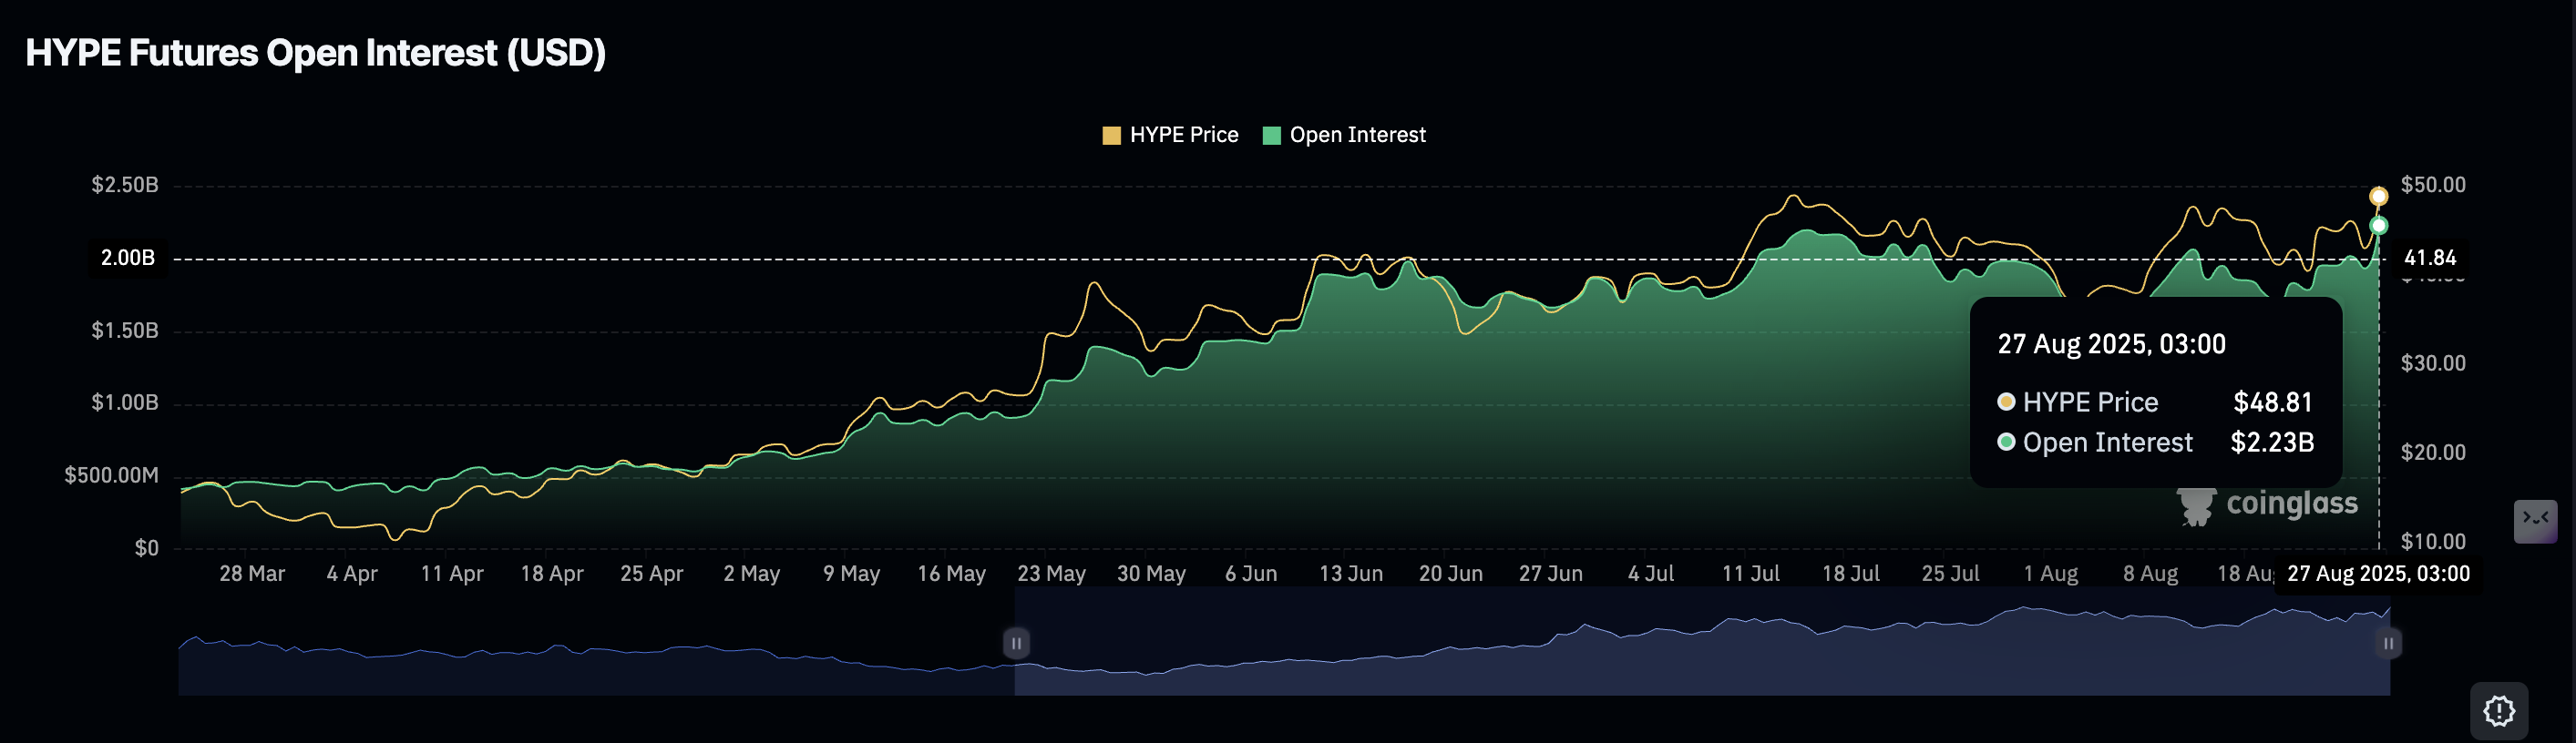Click the HYPE Futures Open Interest title
Viewport: 2576px width, 743px height.
[x=315, y=53]
